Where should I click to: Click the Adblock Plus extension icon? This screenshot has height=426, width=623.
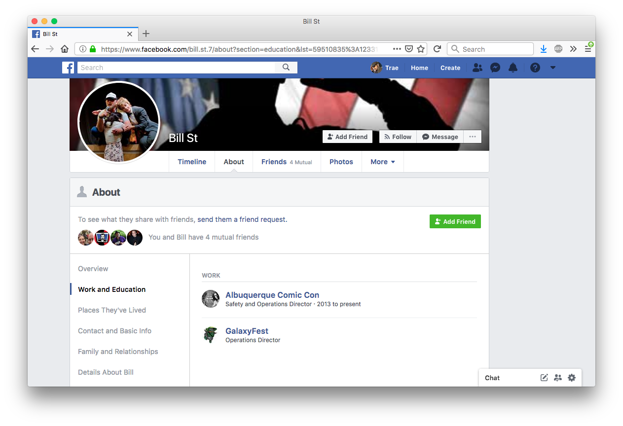pos(558,49)
